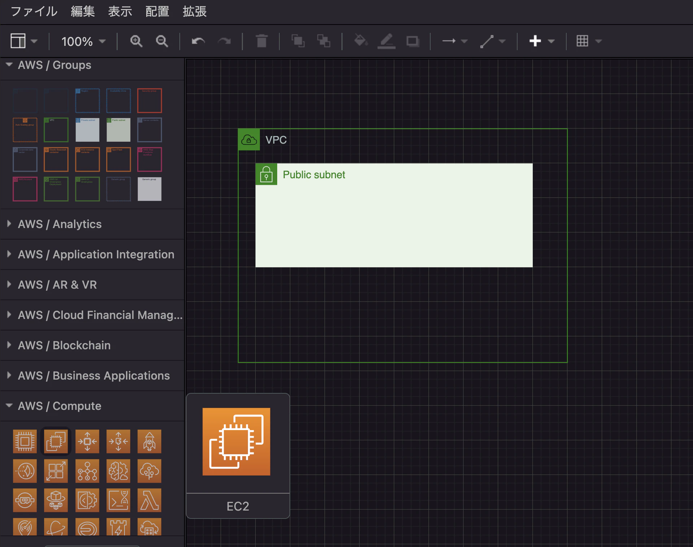Expand AWS / Cloud Financial Management section
The width and height of the screenshot is (693, 547).
(x=92, y=315)
